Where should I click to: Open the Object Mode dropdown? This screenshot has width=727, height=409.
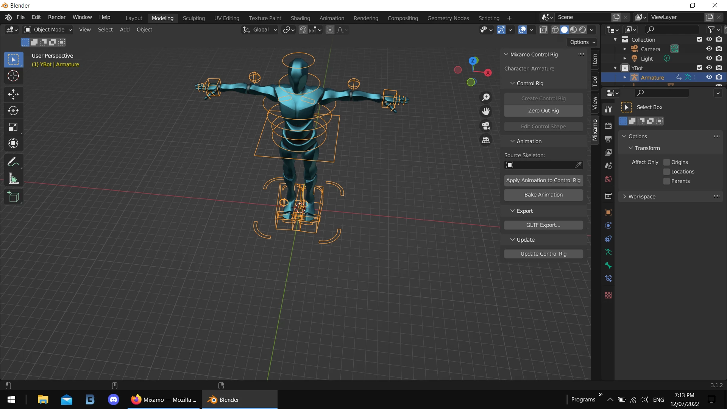[x=48, y=30]
